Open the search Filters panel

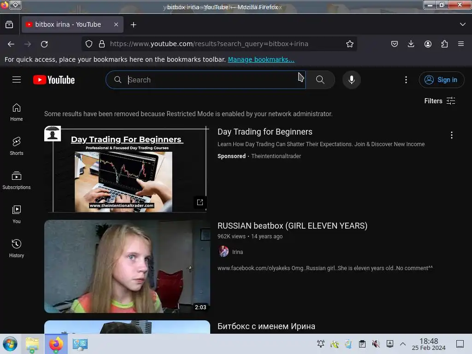coord(439,101)
